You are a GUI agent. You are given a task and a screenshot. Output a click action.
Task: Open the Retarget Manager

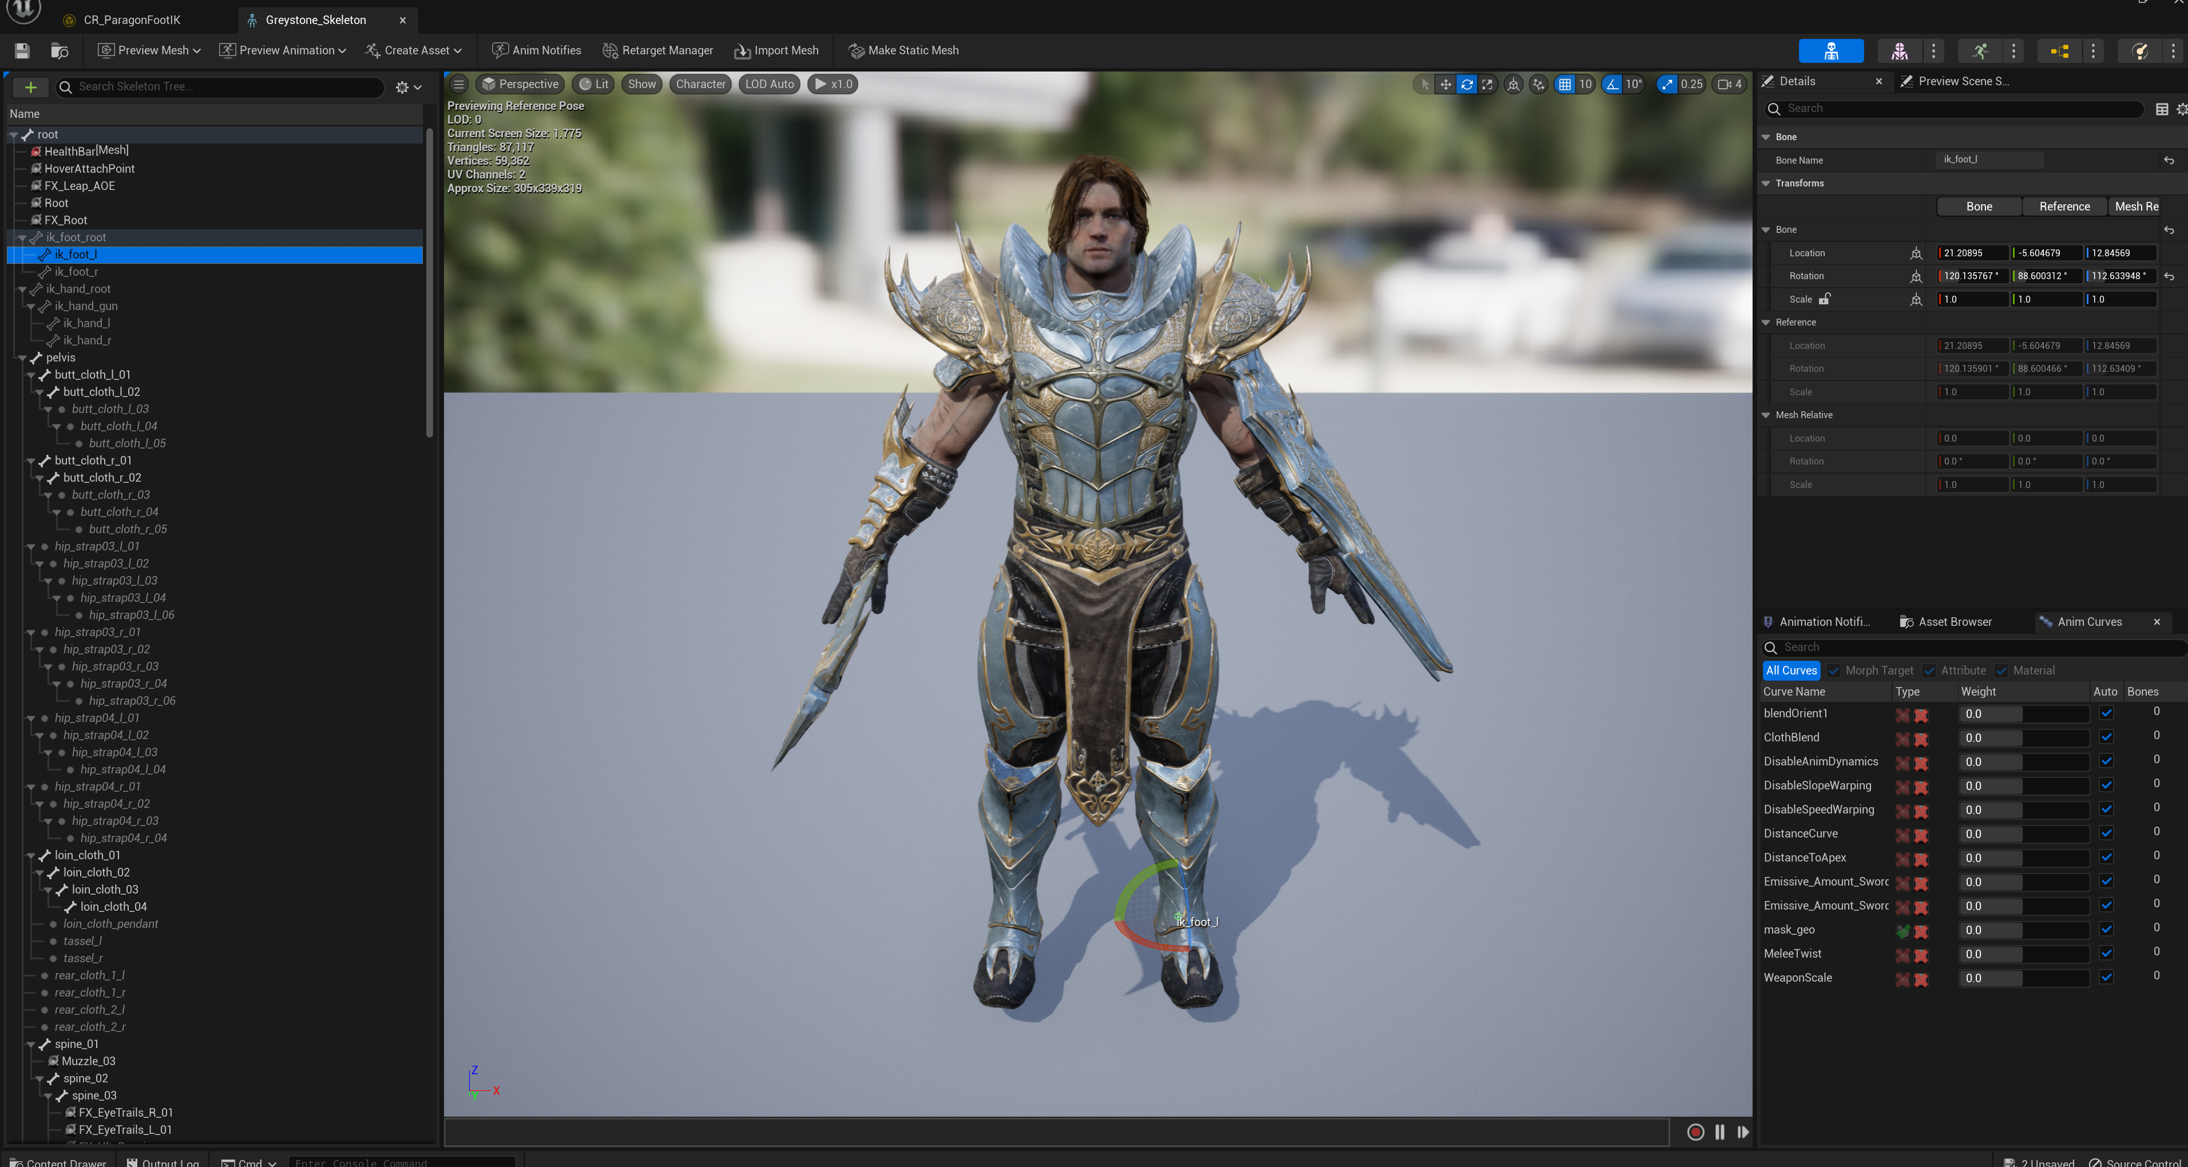tap(658, 51)
